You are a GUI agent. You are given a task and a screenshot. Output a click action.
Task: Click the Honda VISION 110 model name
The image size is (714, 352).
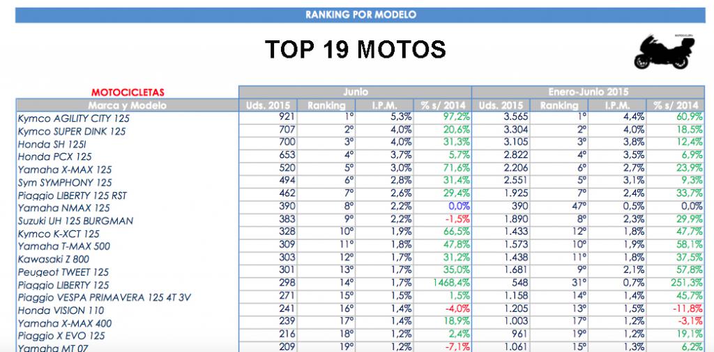pos(61,310)
